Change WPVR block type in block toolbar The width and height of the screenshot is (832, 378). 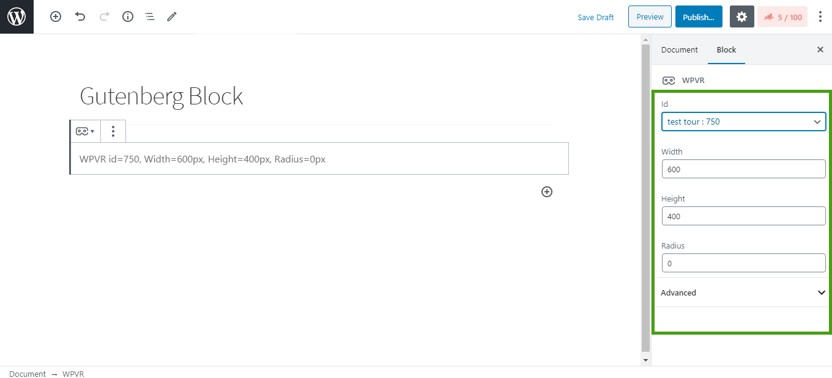(85, 131)
